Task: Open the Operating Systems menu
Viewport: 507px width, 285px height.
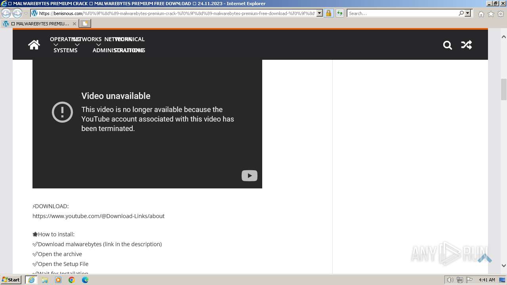Action: (x=65, y=45)
